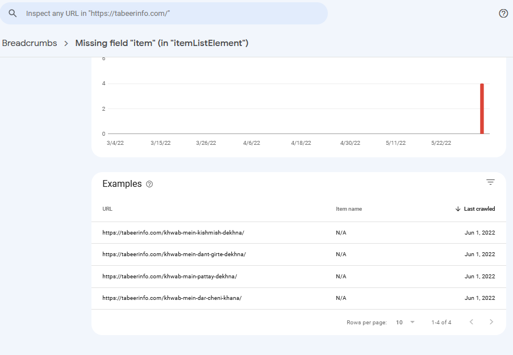Click the Item name column header
The height and width of the screenshot is (355, 513).
pyautogui.click(x=348, y=209)
